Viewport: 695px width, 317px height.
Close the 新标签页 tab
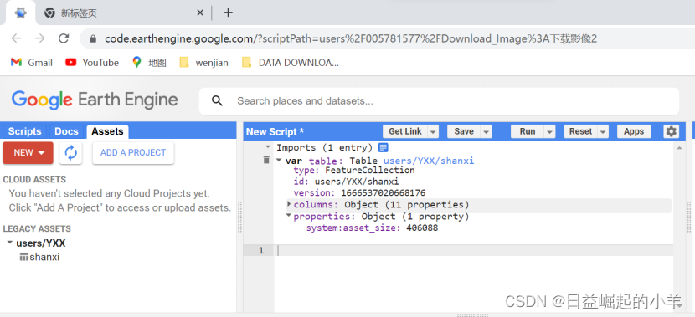pos(200,13)
